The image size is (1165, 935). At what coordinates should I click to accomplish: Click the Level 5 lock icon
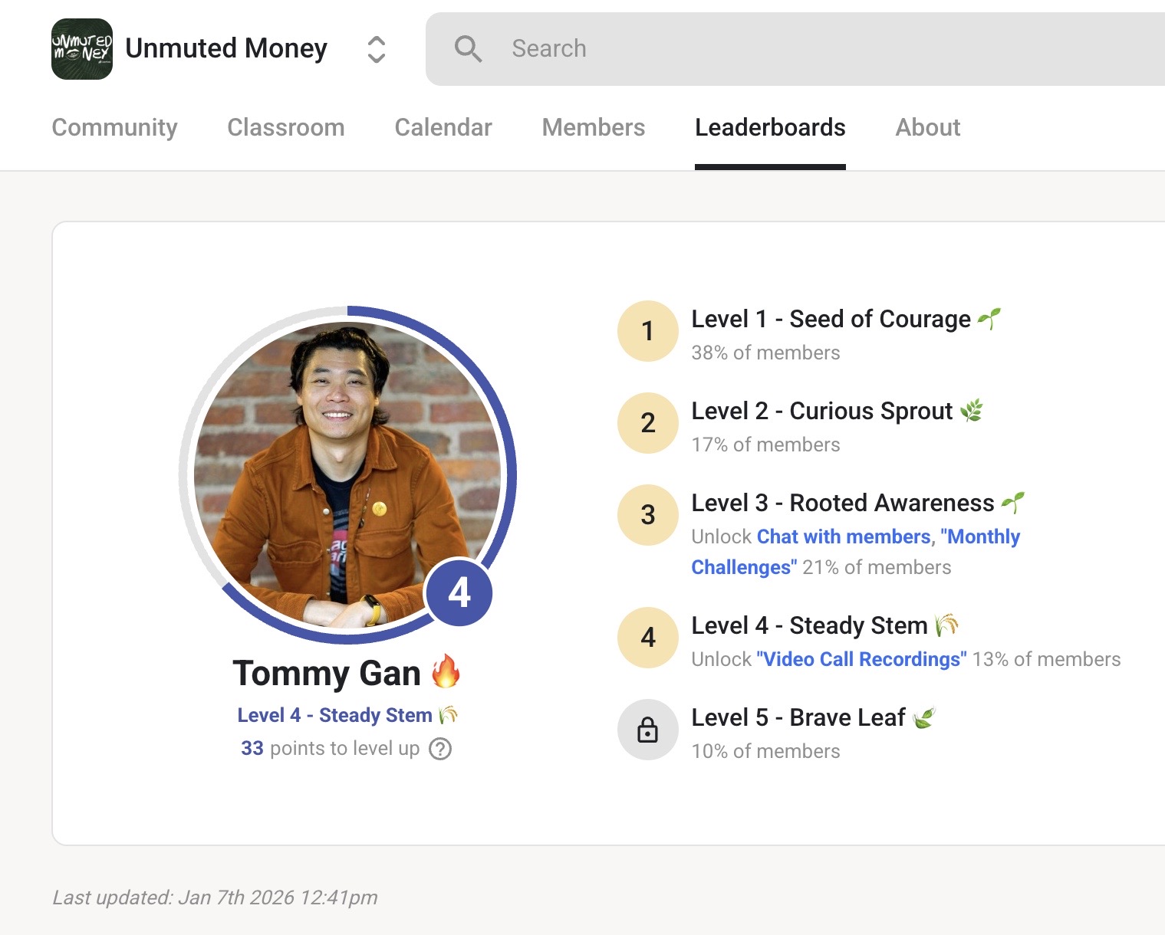(648, 730)
